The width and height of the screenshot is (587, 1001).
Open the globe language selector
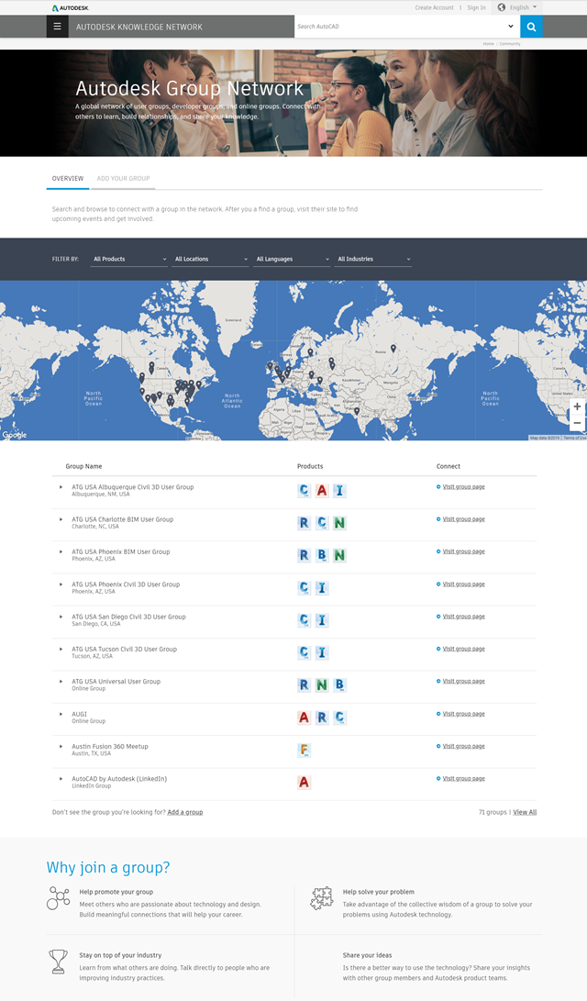point(518,7)
